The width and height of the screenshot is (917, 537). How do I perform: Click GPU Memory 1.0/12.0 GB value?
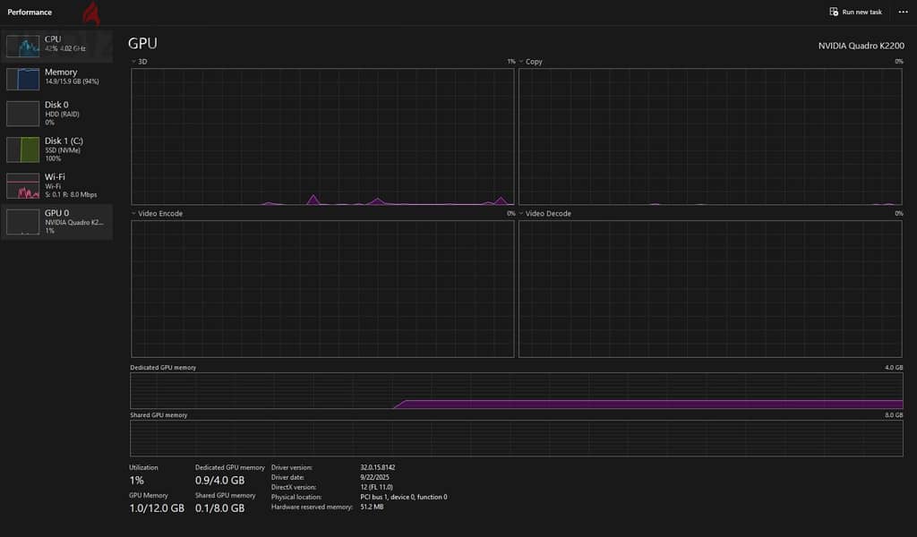point(157,508)
